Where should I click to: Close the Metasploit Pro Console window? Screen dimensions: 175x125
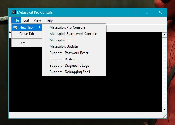tap(160, 12)
